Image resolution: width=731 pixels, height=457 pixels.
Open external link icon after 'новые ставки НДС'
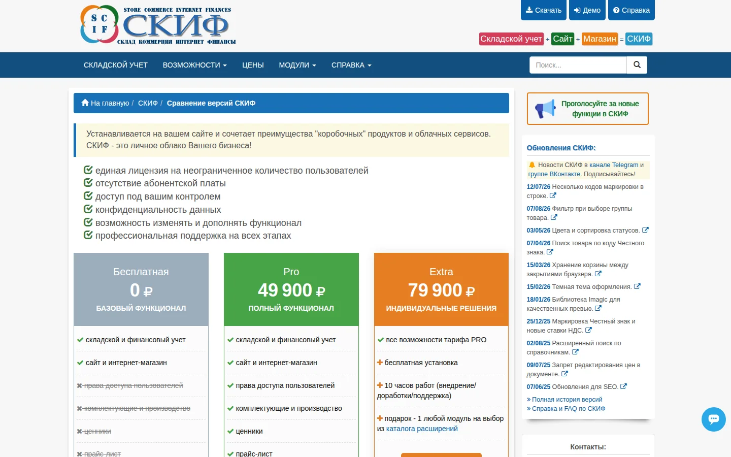click(588, 330)
